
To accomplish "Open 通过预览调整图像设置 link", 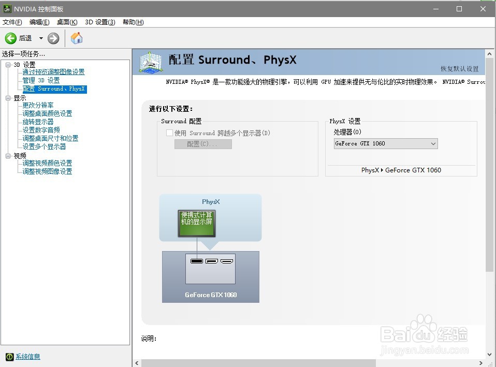I will click(x=53, y=72).
